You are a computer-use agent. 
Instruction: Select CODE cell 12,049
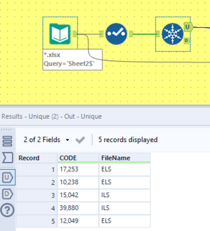click(78, 221)
